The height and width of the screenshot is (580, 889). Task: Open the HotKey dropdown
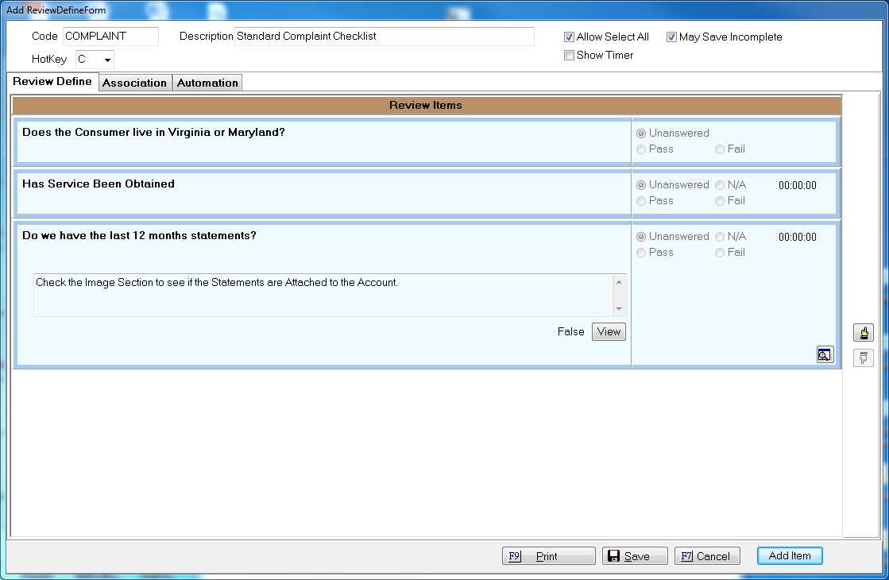[x=107, y=60]
